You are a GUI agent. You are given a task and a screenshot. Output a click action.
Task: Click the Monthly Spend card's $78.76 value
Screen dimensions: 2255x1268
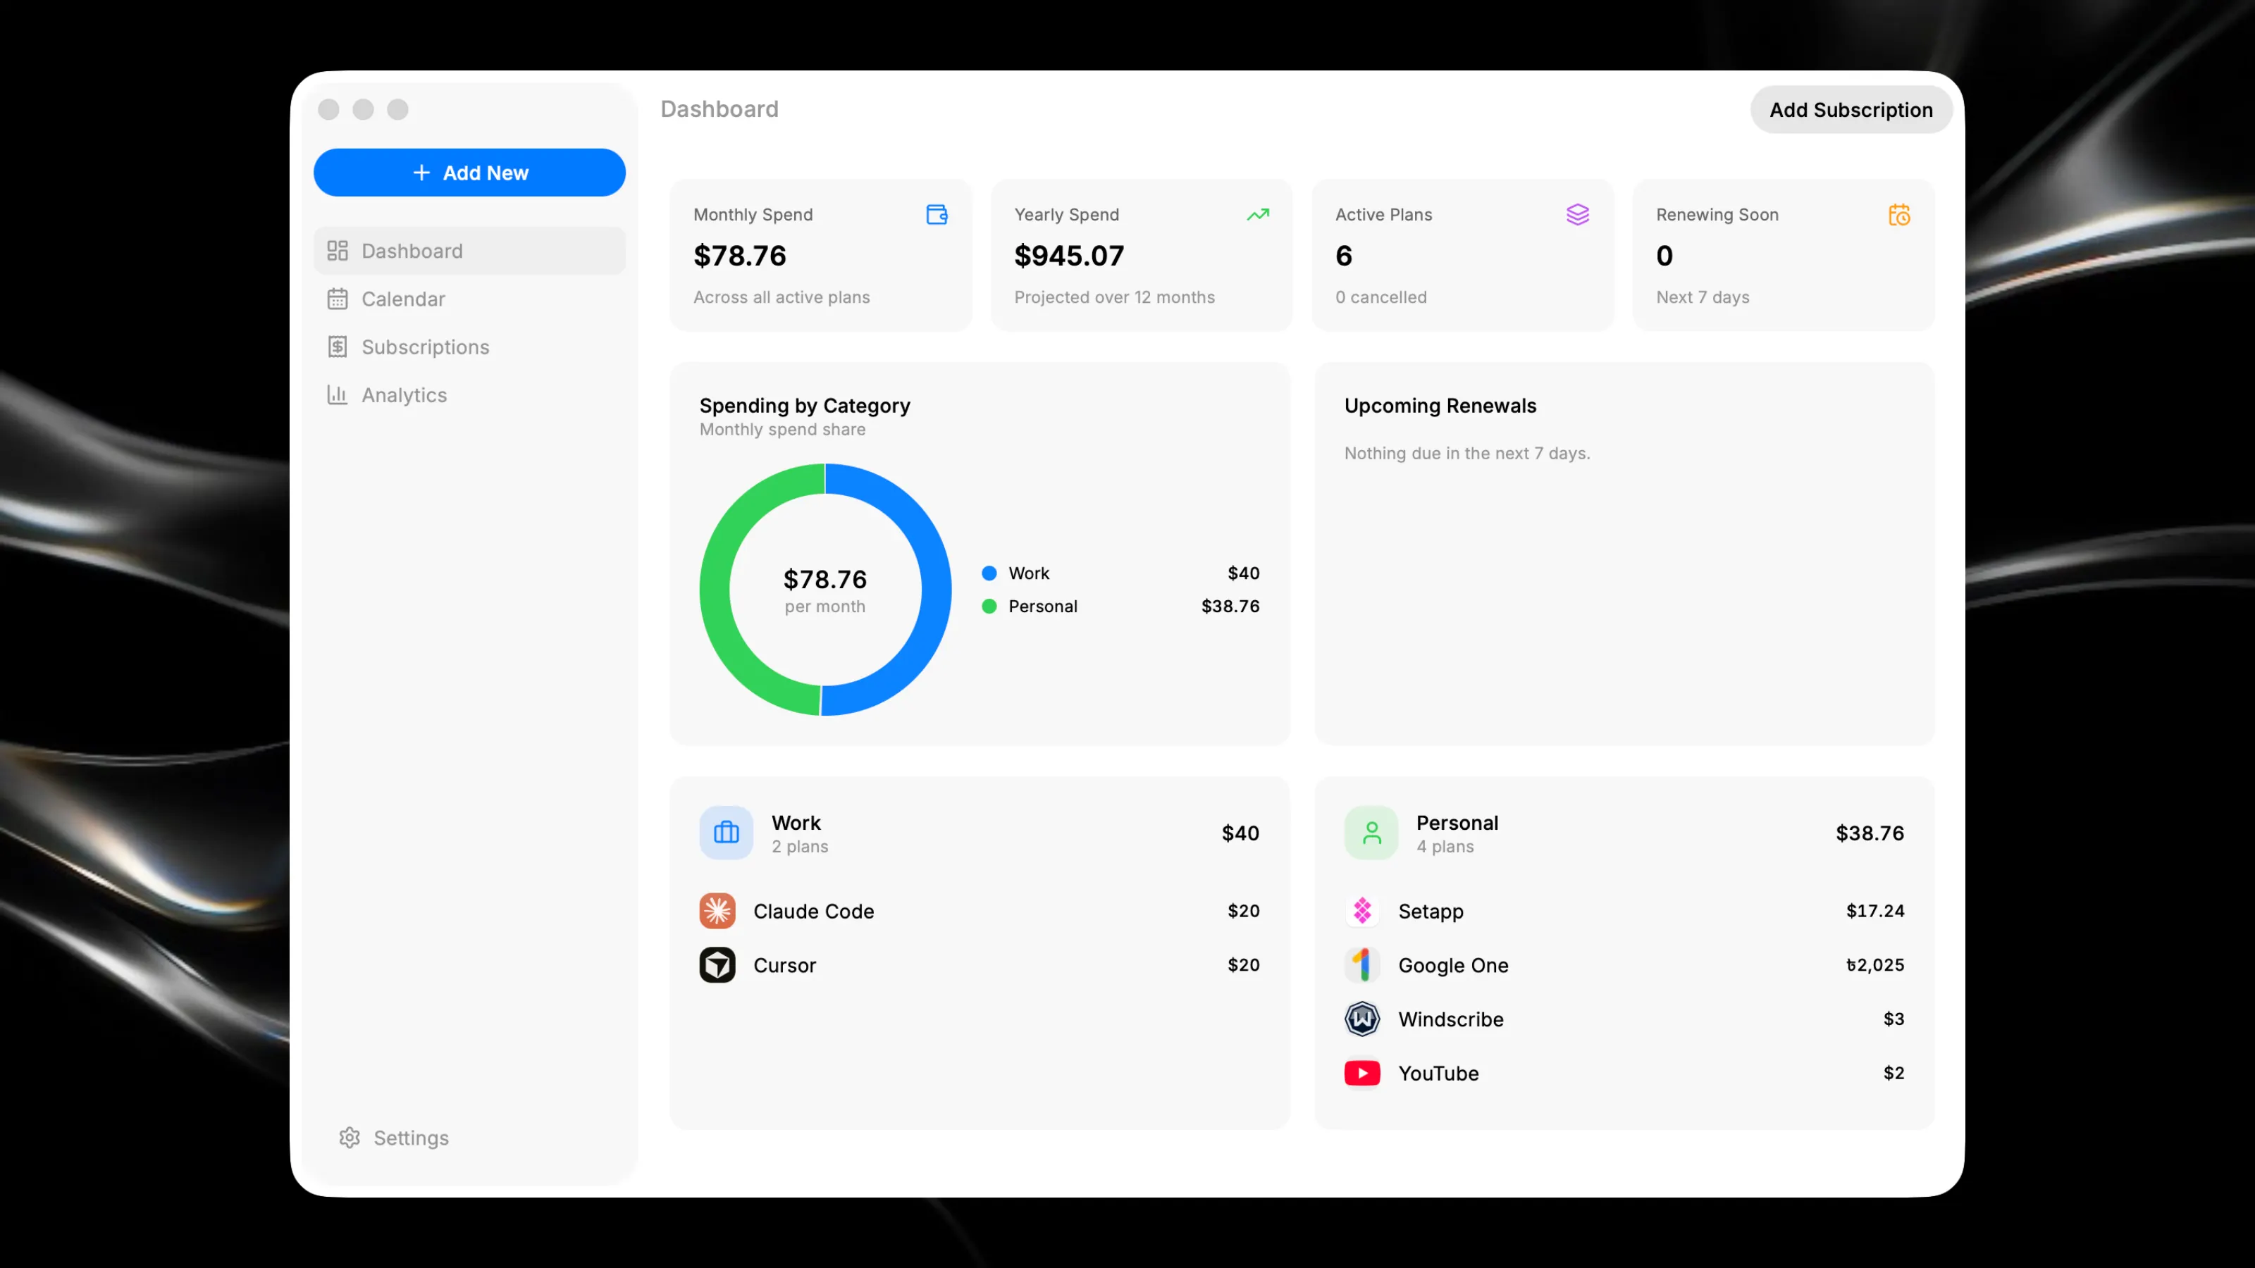click(740, 256)
